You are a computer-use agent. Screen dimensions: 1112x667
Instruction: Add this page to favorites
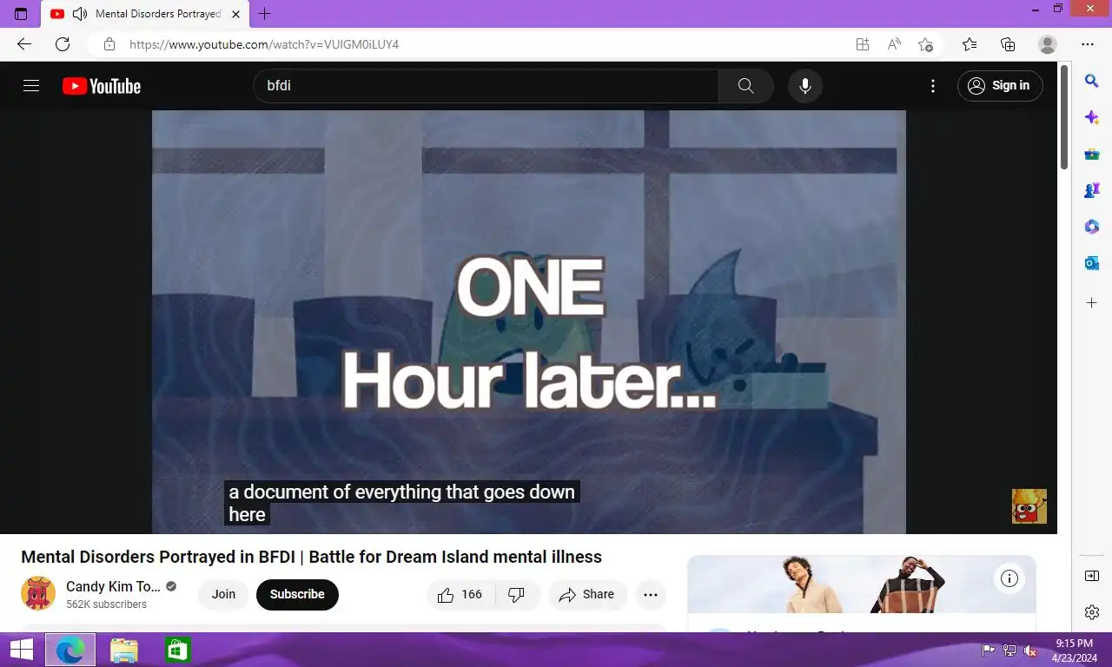(x=926, y=44)
